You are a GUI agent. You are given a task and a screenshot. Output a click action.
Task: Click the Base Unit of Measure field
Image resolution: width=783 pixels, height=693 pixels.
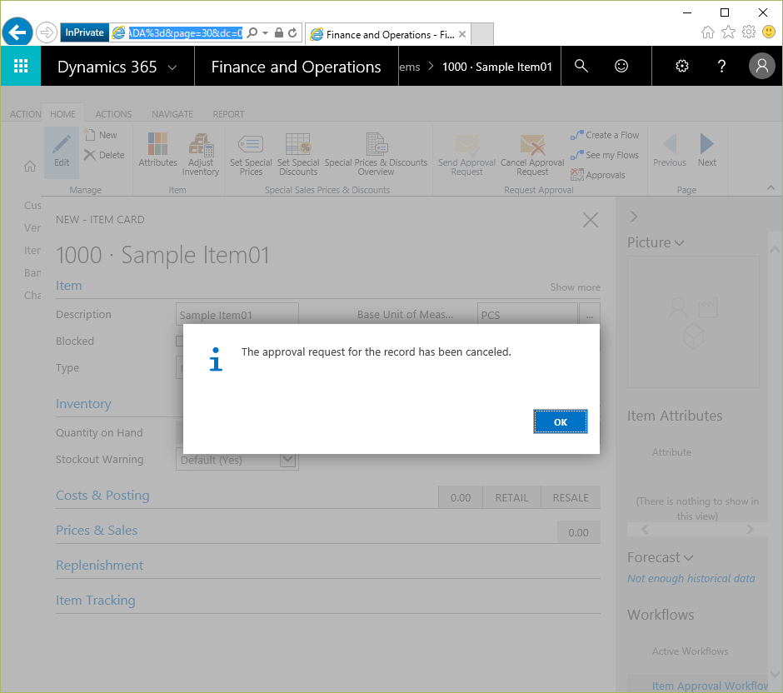(527, 315)
